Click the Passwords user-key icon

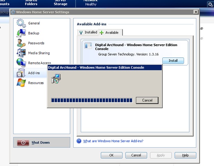pos(21,43)
